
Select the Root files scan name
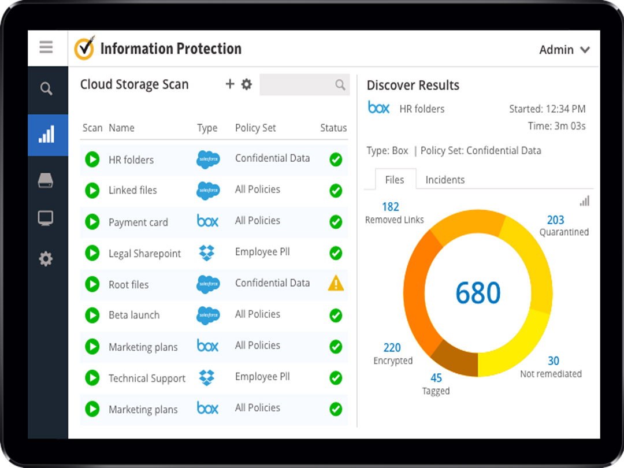(x=128, y=284)
